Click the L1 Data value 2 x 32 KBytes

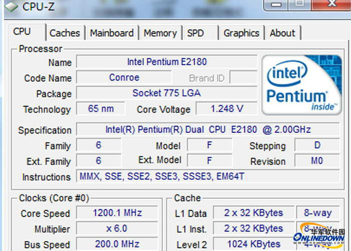coord(254,213)
